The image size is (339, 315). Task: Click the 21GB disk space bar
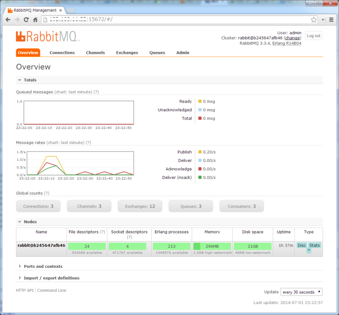point(253,246)
